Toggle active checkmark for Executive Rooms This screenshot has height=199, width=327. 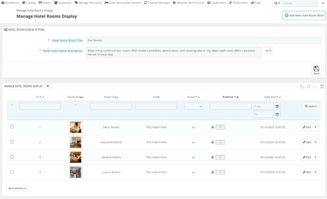click(x=193, y=142)
